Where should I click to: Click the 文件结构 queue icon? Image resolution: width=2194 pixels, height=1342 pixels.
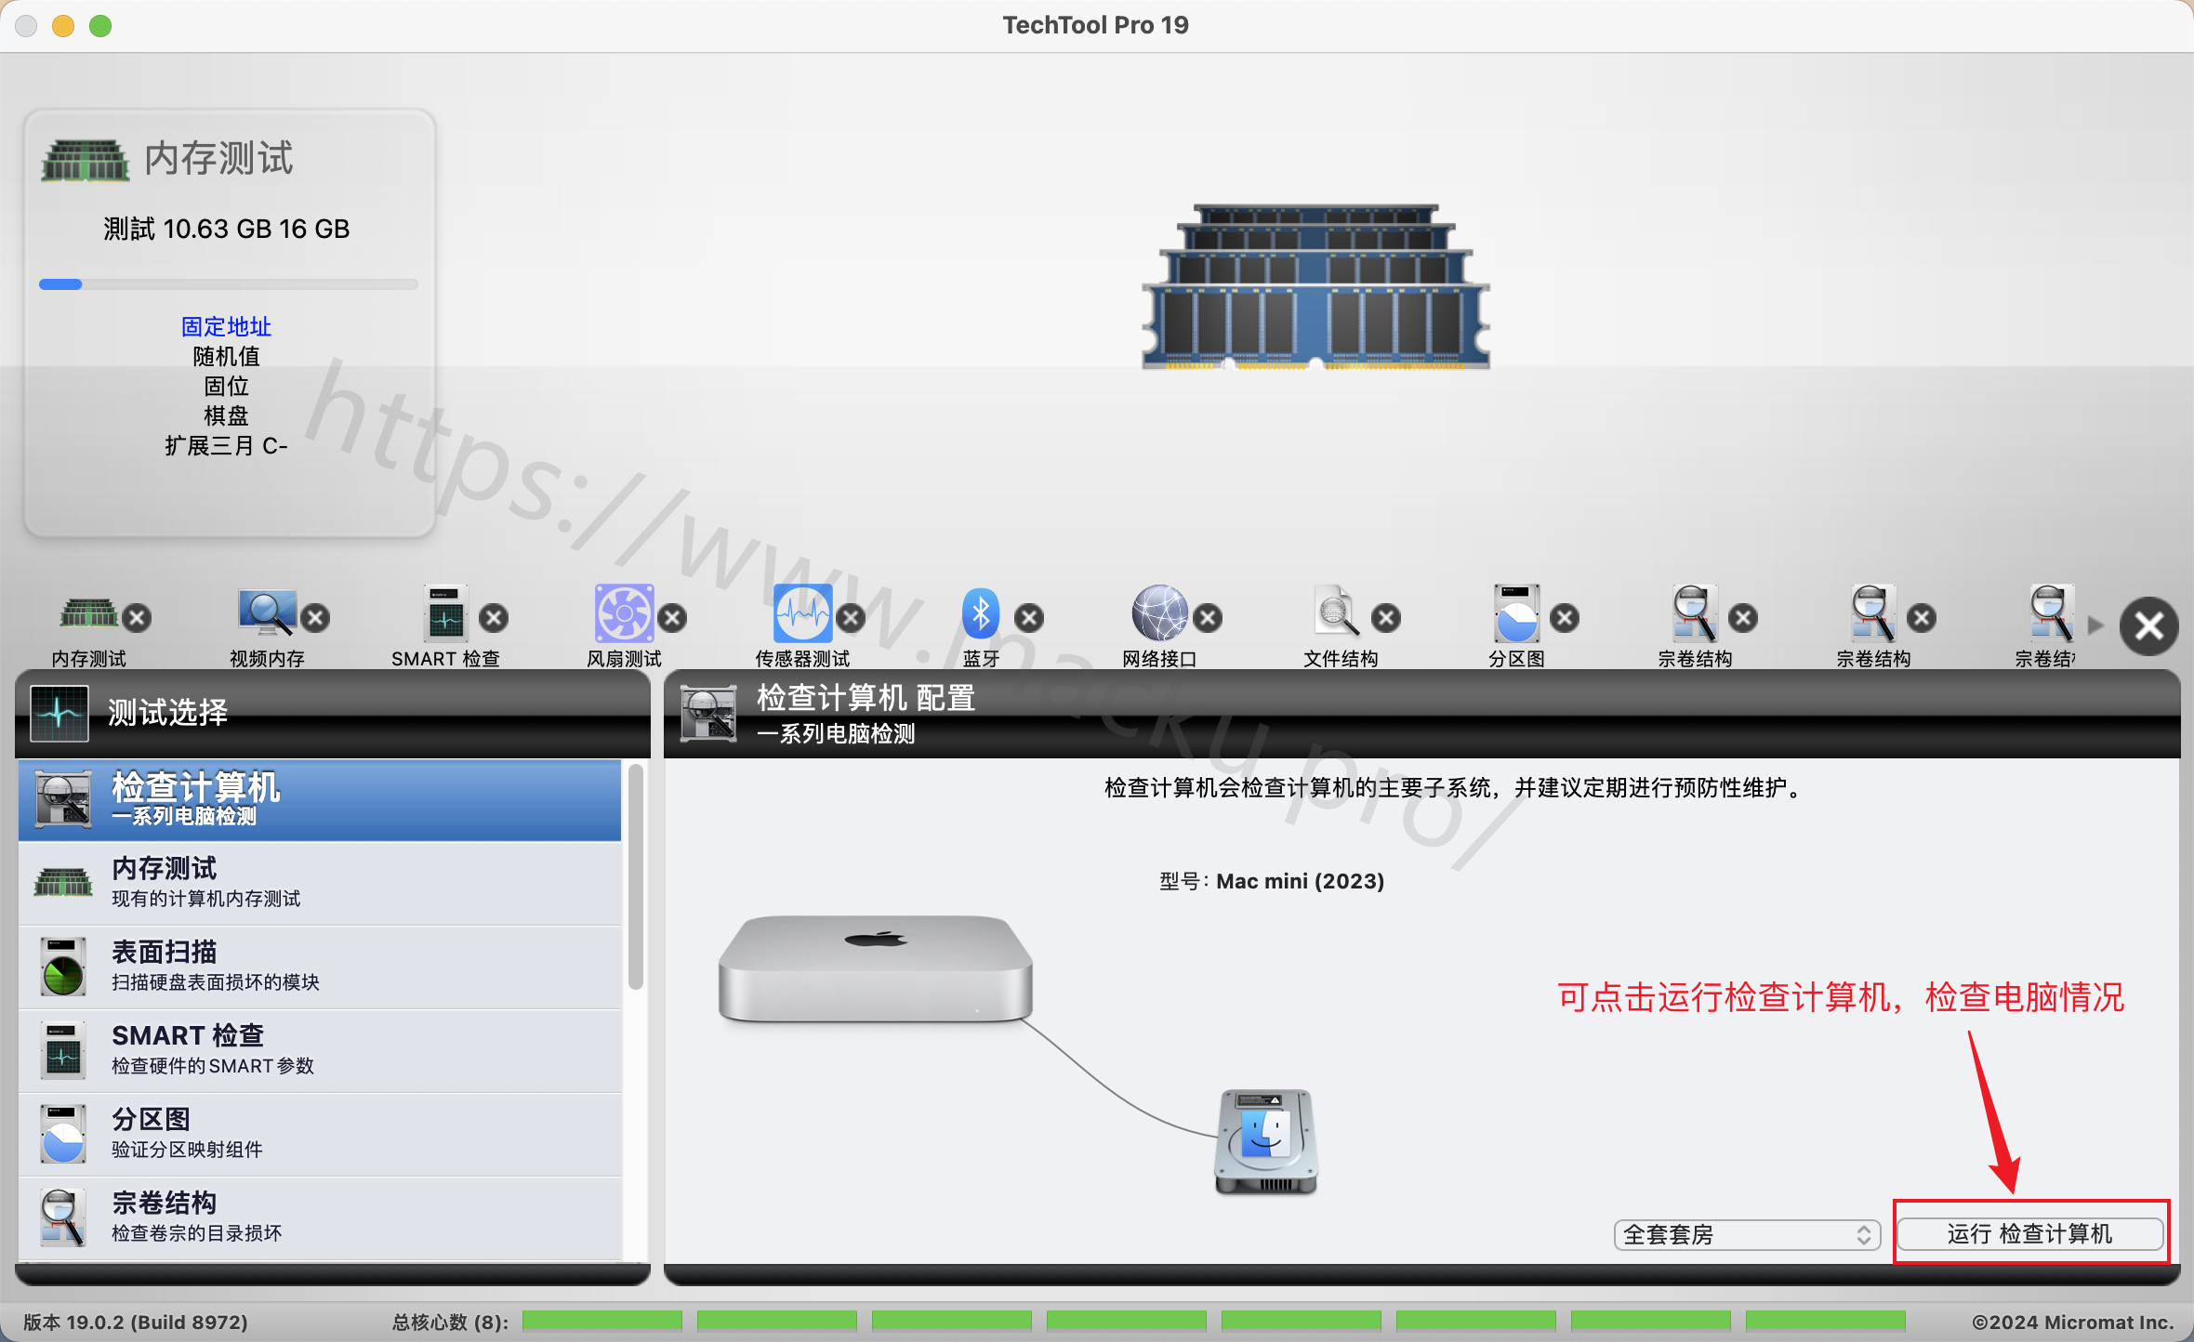pyautogui.click(x=1337, y=613)
